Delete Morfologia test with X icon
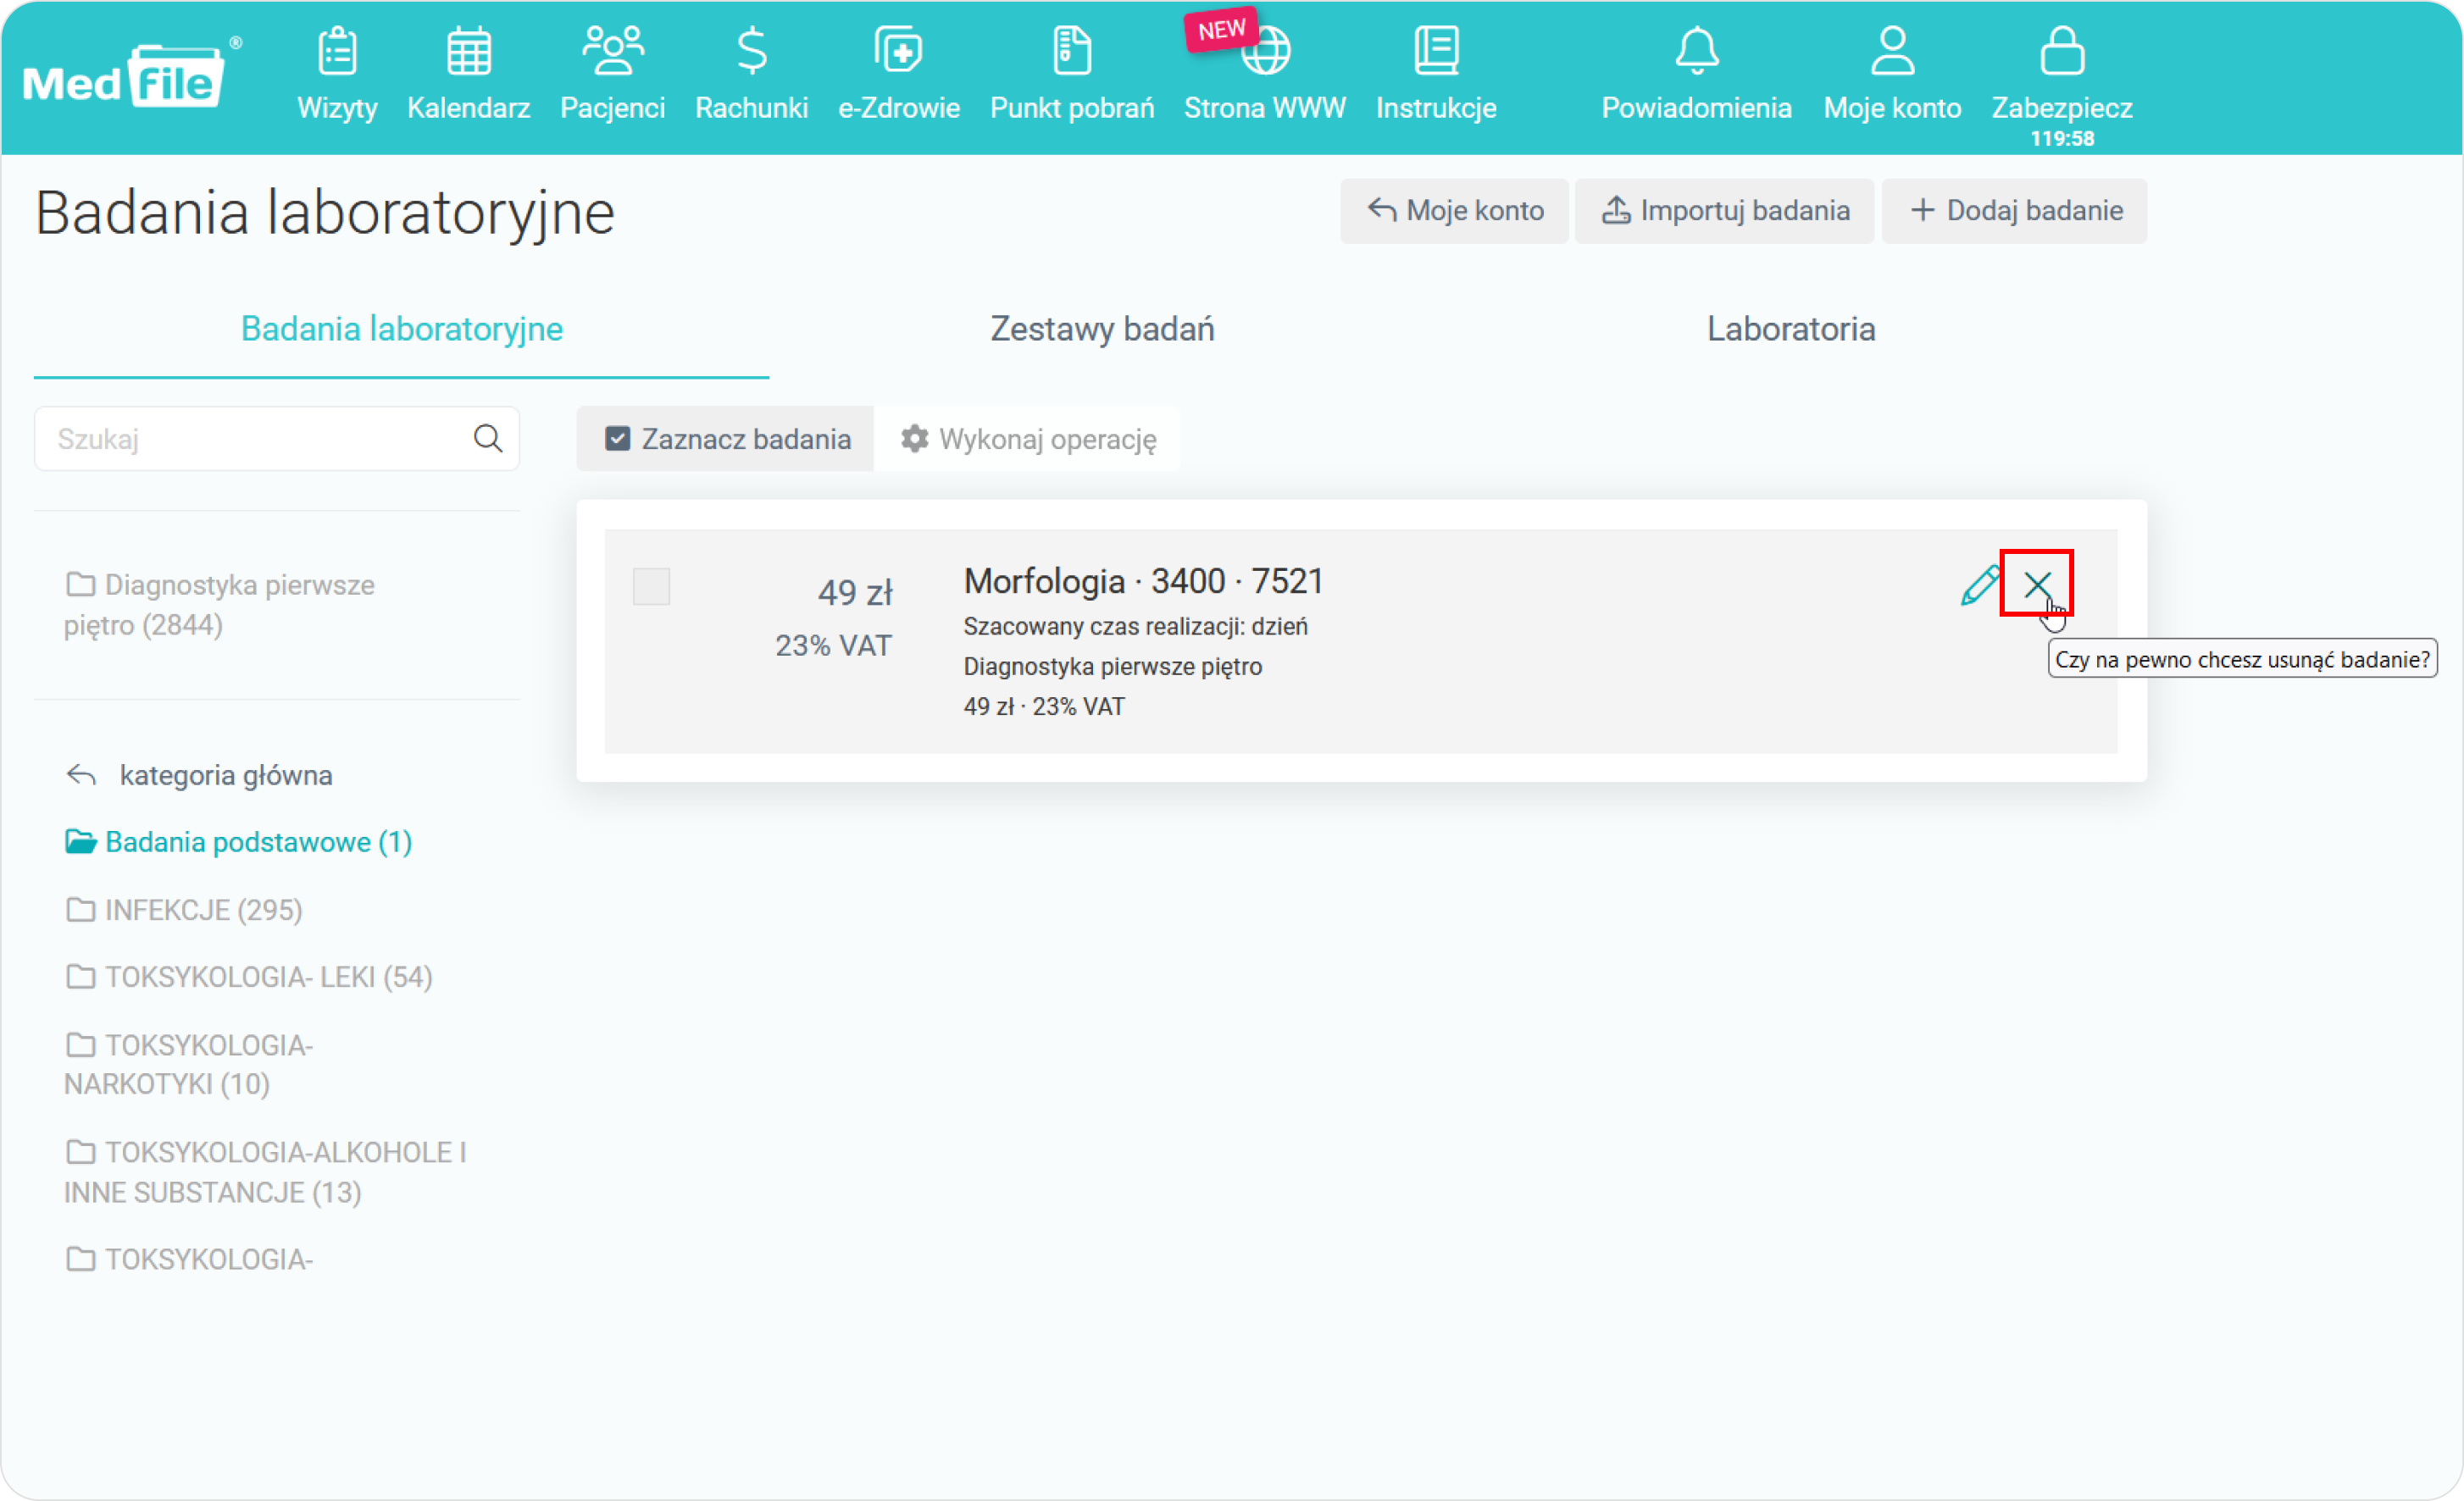This screenshot has width=2464, height=1501. 2037,584
